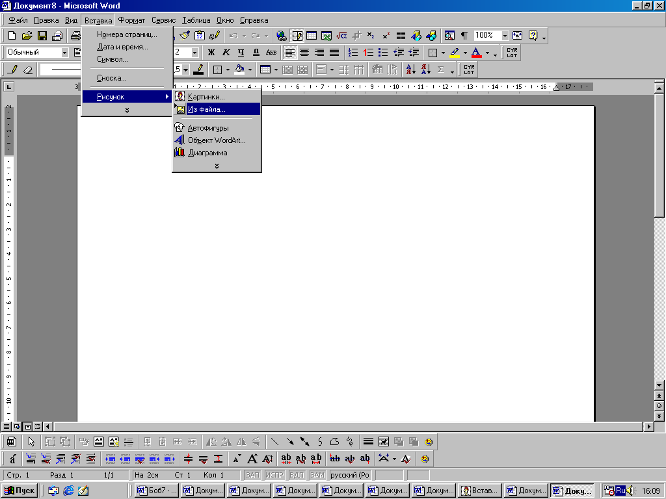Viewport: 666px width, 499px height.
Task: Click the Format Painter brush icon
Action: pyautogui.click(x=184, y=36)
